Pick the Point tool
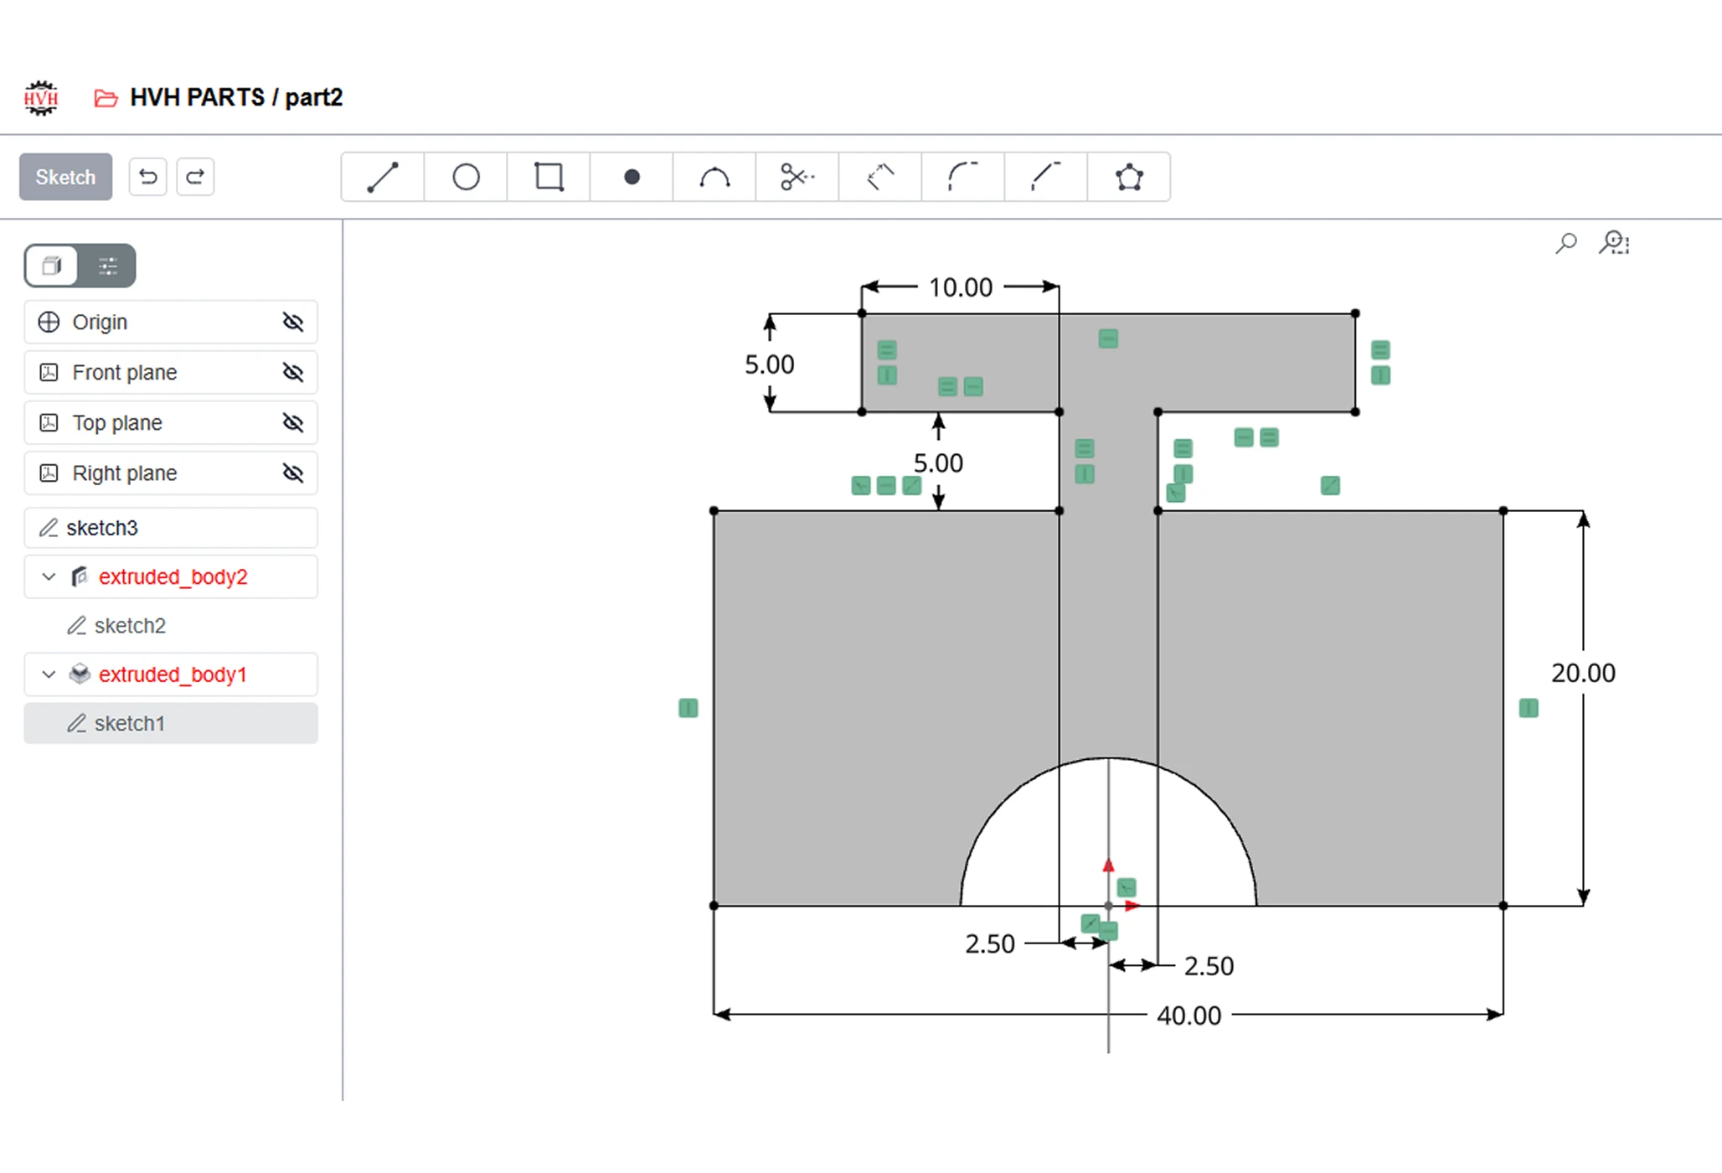 (632, 177)
